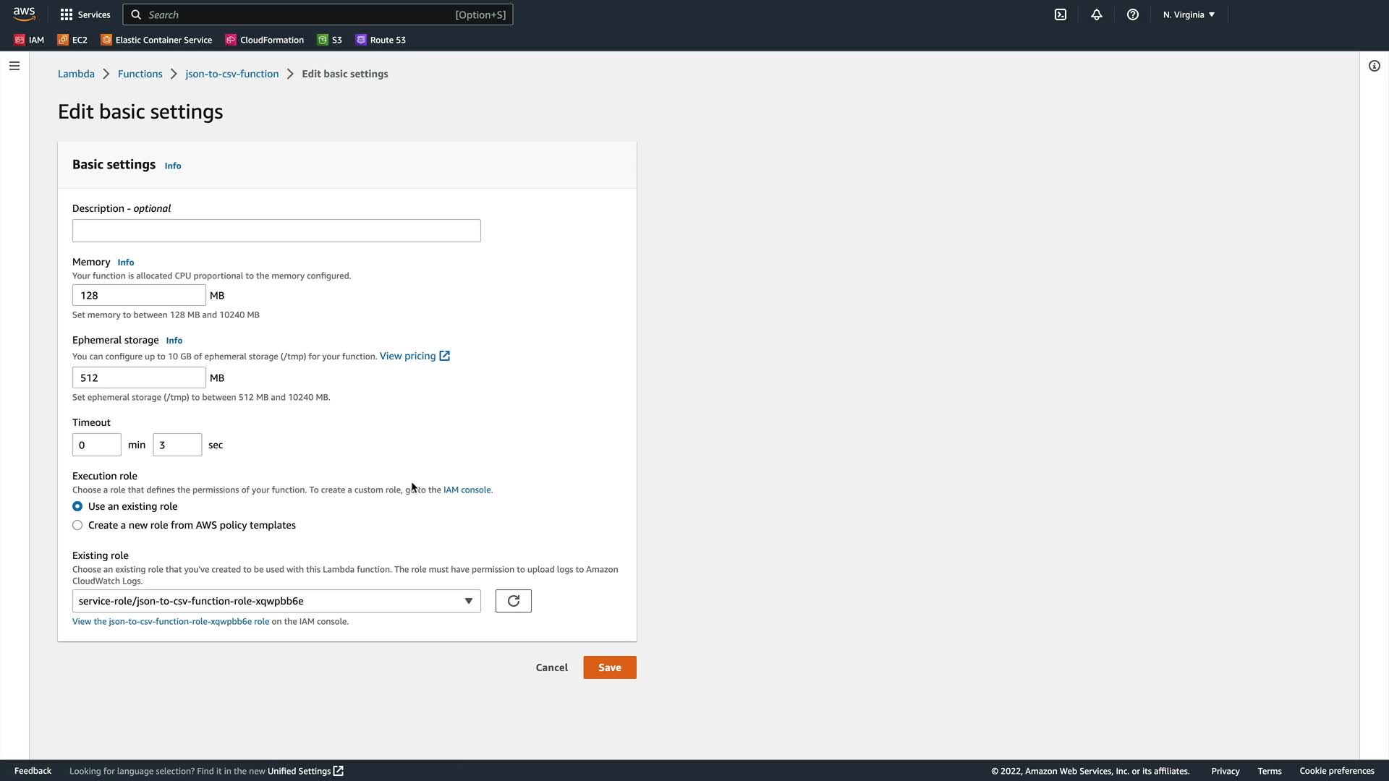Open the notifications bell
The image size is (1389, 781).
(1097, 14)
